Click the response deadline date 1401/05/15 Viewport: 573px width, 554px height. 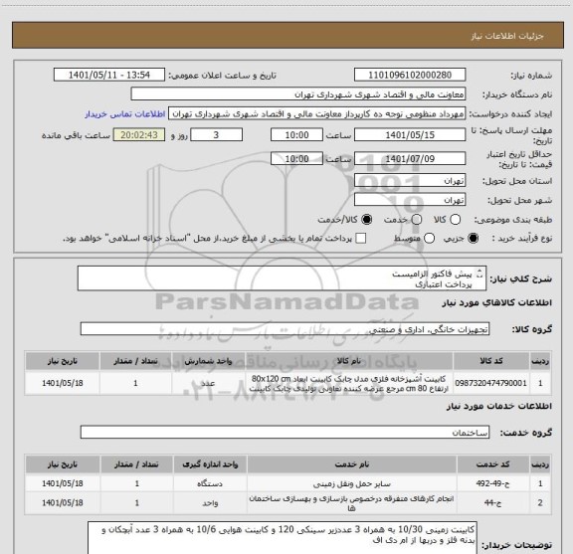coord(410,135)
